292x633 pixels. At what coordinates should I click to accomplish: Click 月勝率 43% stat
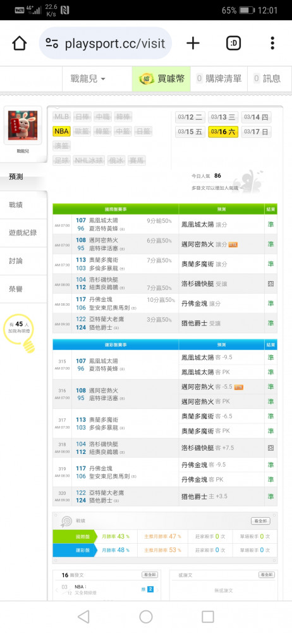[x=116, y=537]
